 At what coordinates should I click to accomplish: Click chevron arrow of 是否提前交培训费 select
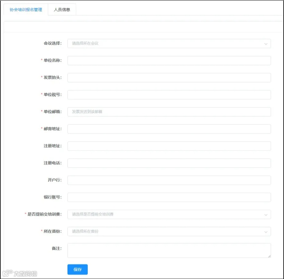266,214
